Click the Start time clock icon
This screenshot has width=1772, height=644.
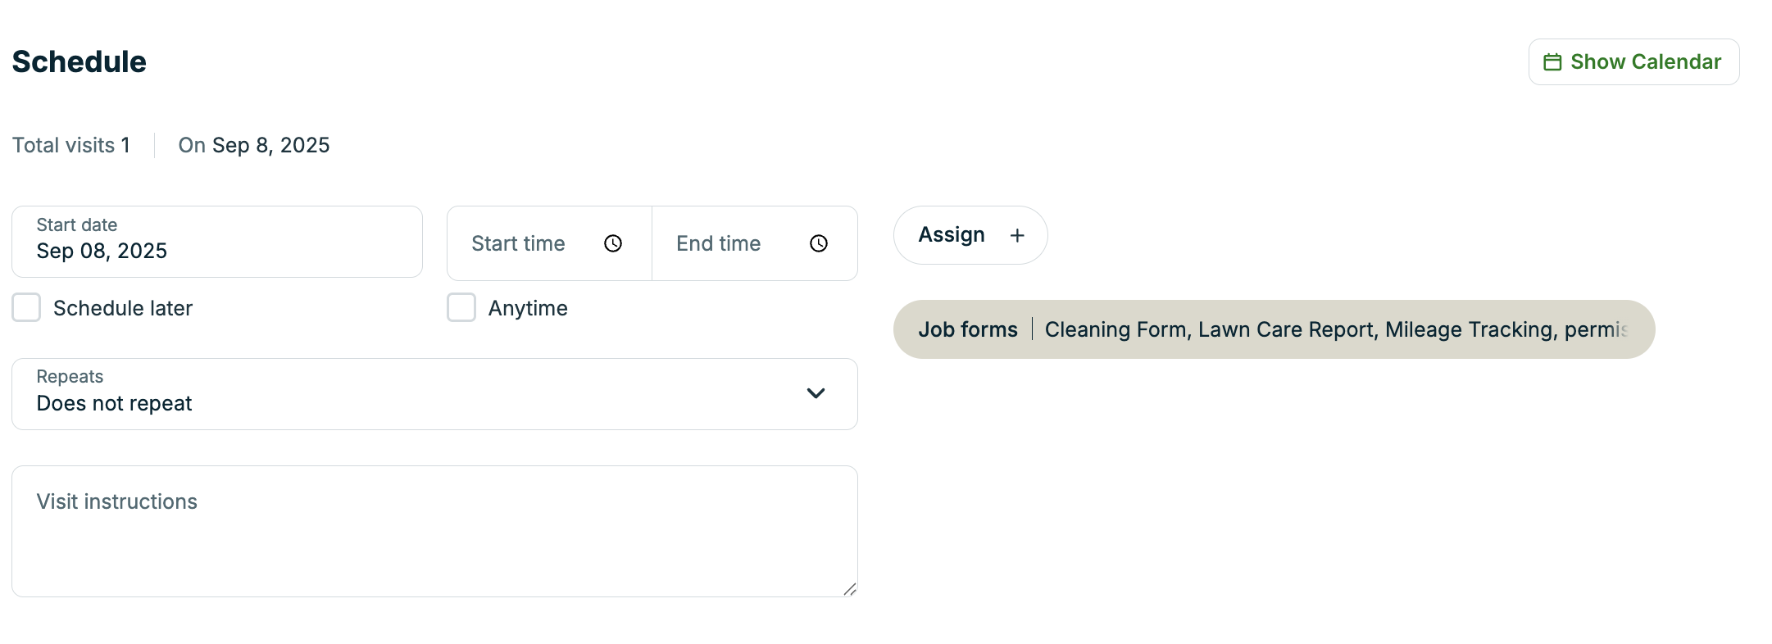point(613,243)
